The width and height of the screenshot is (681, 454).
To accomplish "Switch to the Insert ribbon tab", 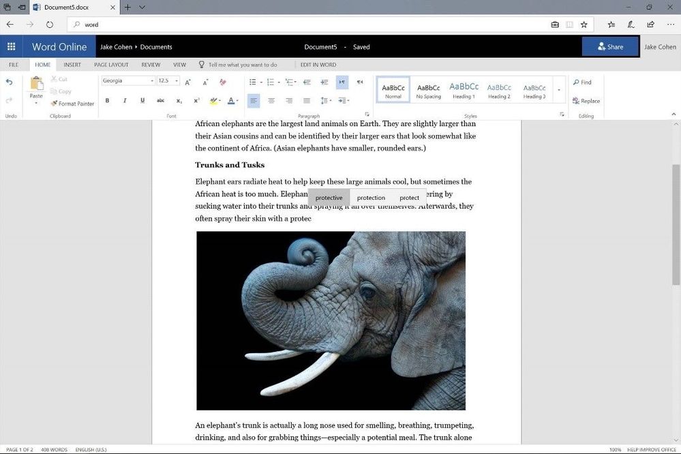I will tap(72, 65).
